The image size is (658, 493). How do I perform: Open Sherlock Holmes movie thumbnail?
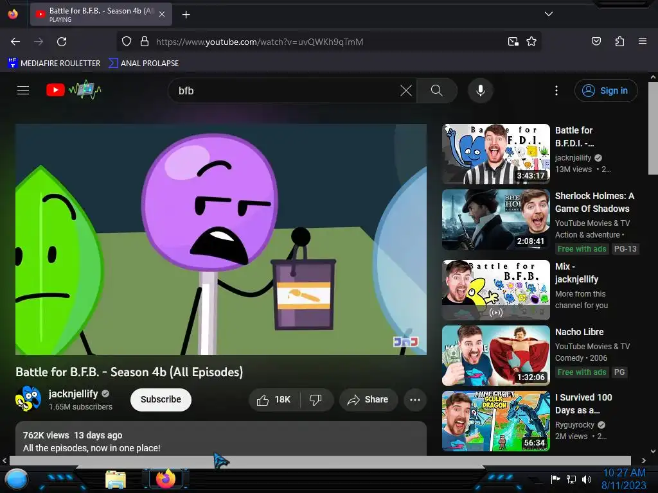tap(496, 220)
